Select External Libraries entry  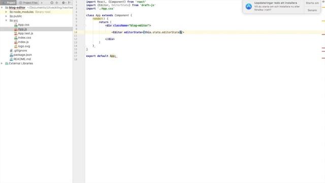click(x=21, y=64)
